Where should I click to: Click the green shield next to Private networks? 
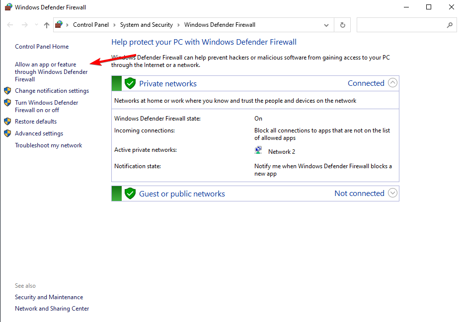[130, 83]
